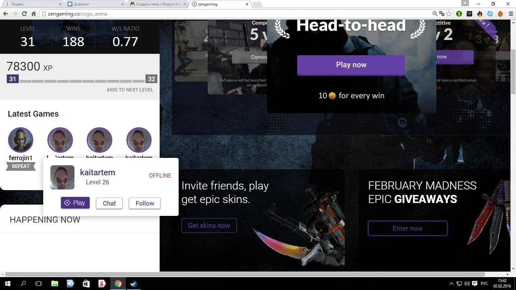Open the blue speaker app on the taskbar

71,284
